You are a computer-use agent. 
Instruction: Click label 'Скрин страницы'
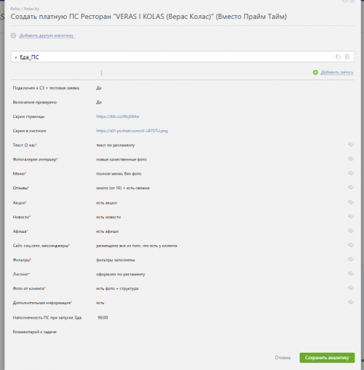pyautogui.click(x=28, y=116)
